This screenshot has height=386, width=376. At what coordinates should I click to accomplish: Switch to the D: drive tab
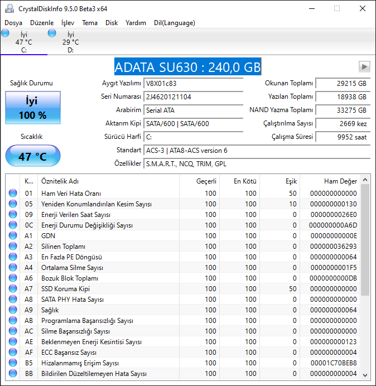(70, 42)
